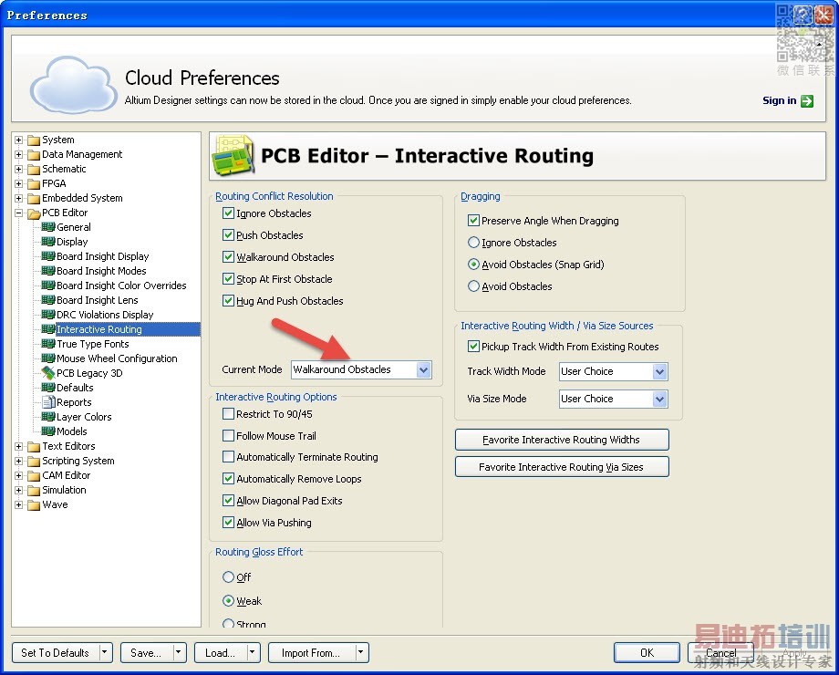
Task: Click the Sign in link
Action: (x=779, y=100)
